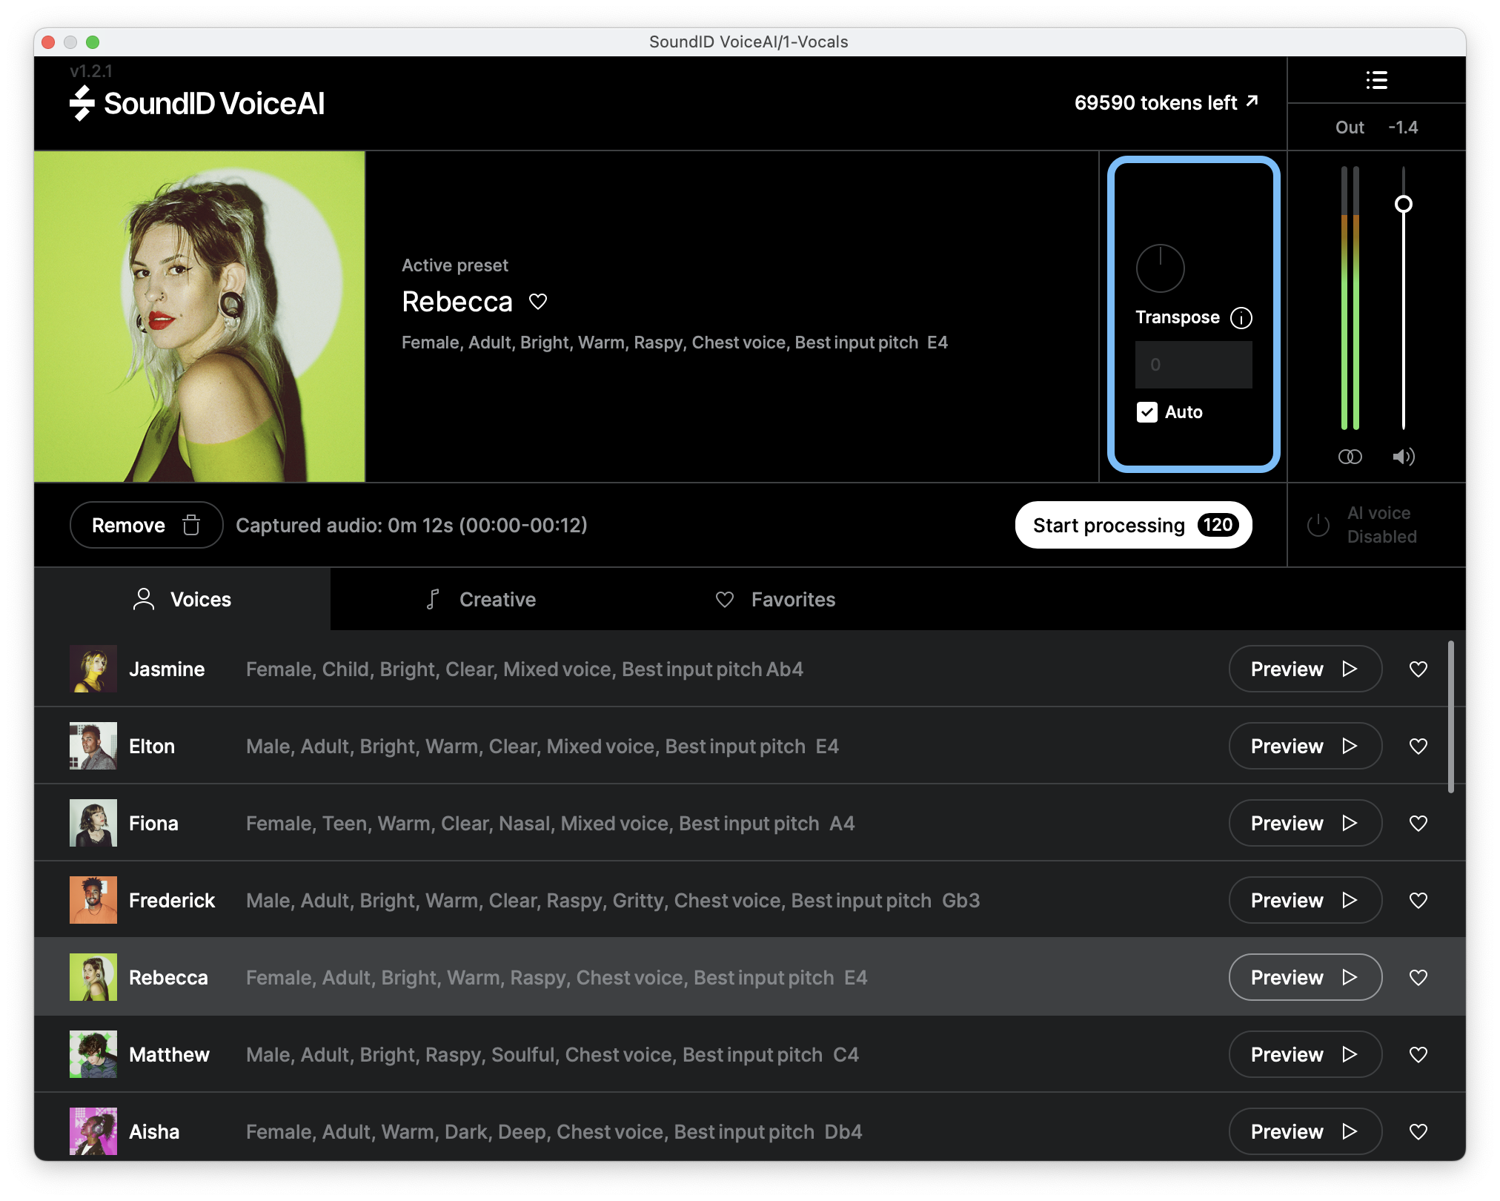Click the Jasmine voice name
This screenshot has width=1500, height=1201.
click(x=167, y=669)
